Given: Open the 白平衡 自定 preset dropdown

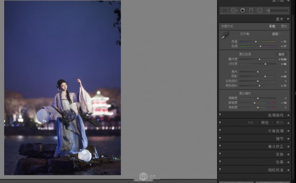Looking at the screenshot, I should coord(276,34).
